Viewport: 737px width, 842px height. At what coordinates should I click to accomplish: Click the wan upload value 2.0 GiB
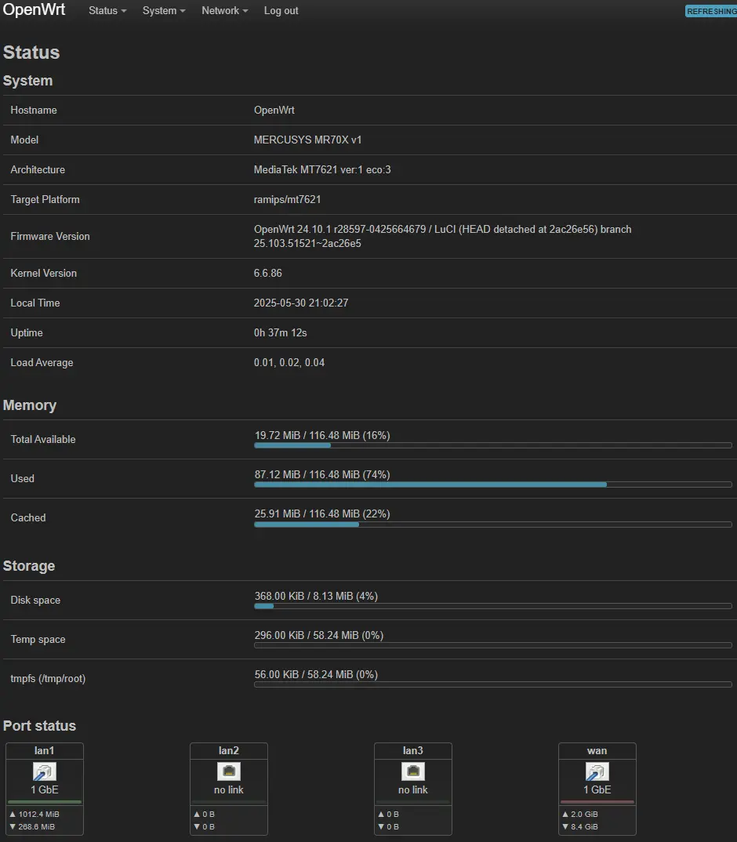tap(584, 814)
